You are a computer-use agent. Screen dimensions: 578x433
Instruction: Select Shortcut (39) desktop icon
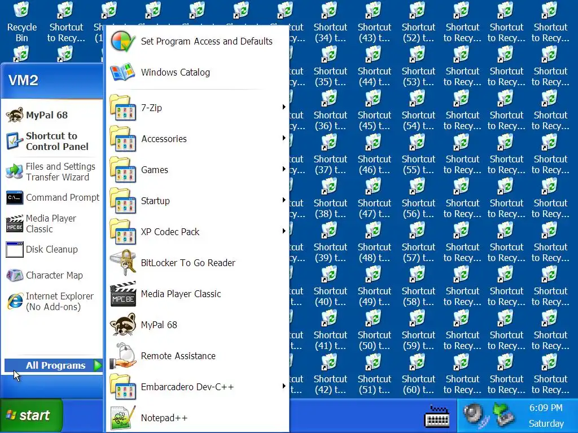pos(330,242)
